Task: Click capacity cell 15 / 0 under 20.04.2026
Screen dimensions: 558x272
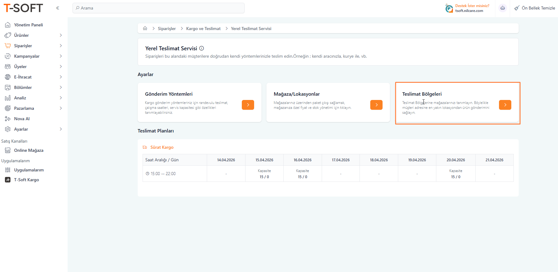Action: click(456, 174)
